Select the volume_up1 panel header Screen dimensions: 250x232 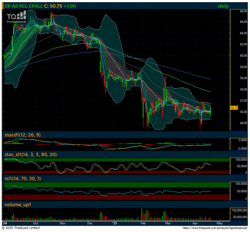point(18,204)
